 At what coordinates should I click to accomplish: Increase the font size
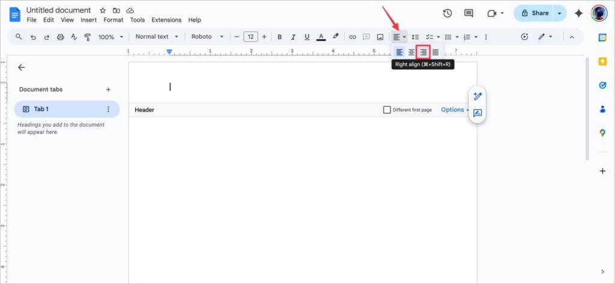coord(264,37)
